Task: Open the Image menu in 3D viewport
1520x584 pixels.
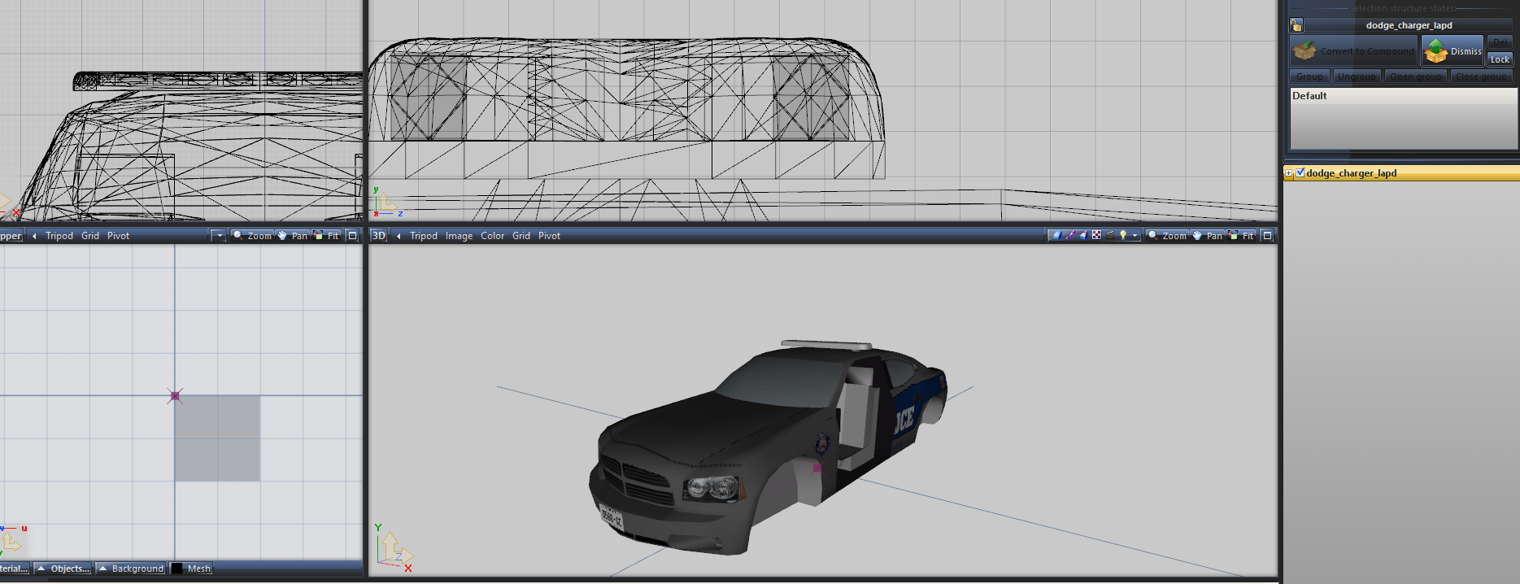Action: point(459,236)
